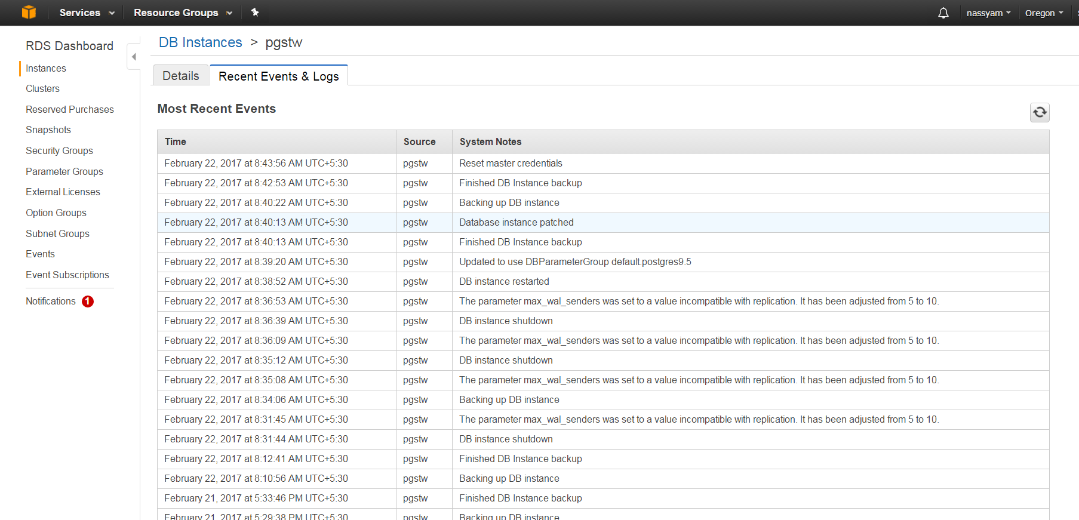Click the AWS cube logo icon

coord(29,13)
